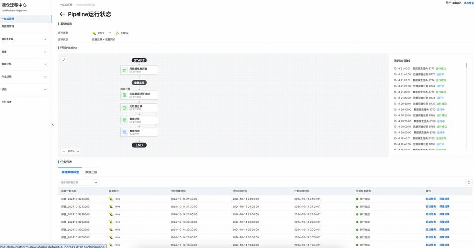Click cell 探查_20241014202000
The image size is (474, 248).
pyautogui.click(x=75, y=230)
